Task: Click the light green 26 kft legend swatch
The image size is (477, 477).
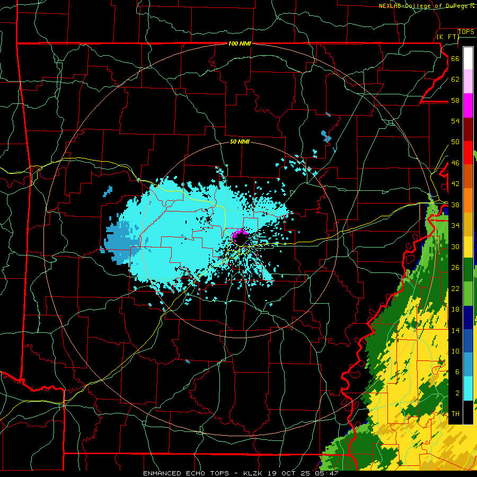Action: (468, 294)
